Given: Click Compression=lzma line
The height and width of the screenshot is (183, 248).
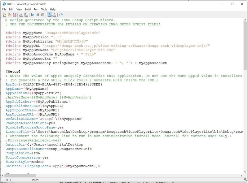Looking at the screenshot, I should [23, 153].
